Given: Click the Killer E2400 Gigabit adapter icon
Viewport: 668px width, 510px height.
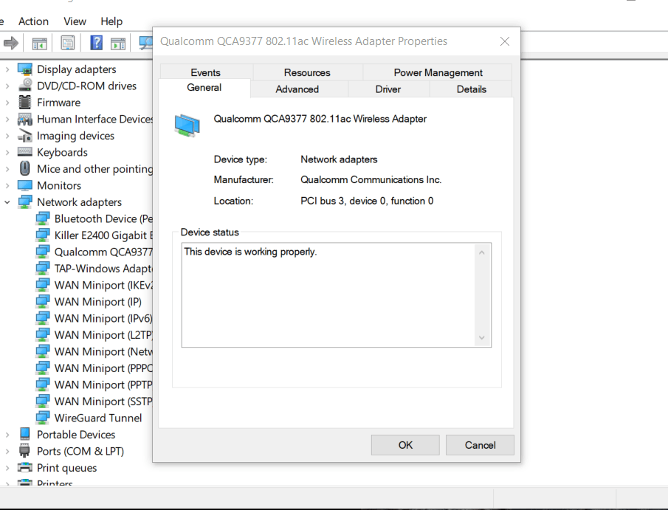Looking at the screenshot, I should click(x=43, y=235).
